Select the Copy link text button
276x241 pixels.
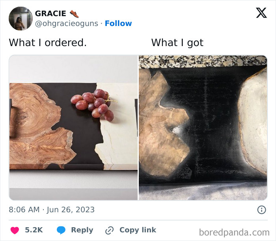(138, 230)
